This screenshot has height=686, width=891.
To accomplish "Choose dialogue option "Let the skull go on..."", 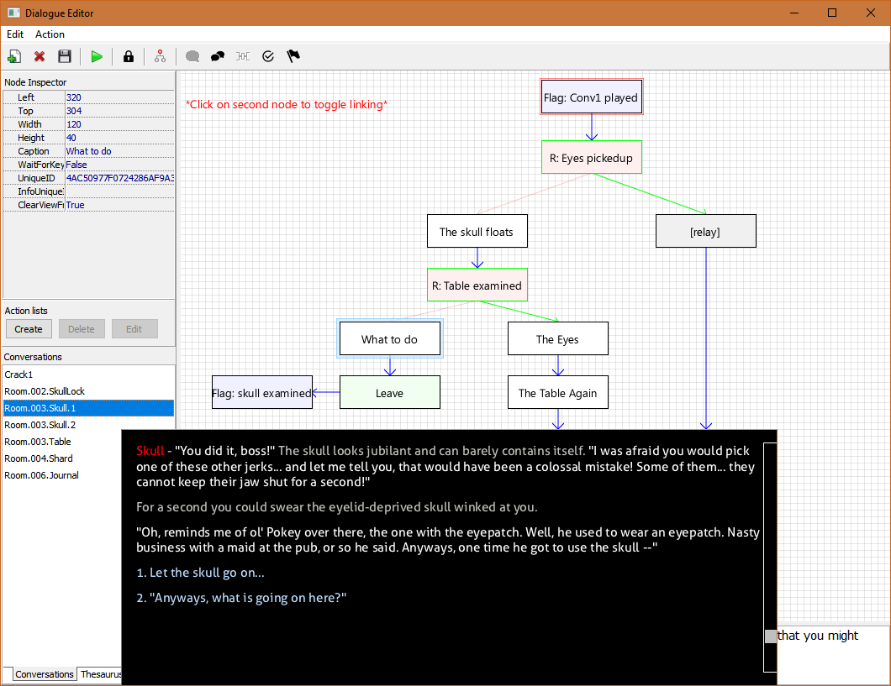I will click(x=200, y=573).
